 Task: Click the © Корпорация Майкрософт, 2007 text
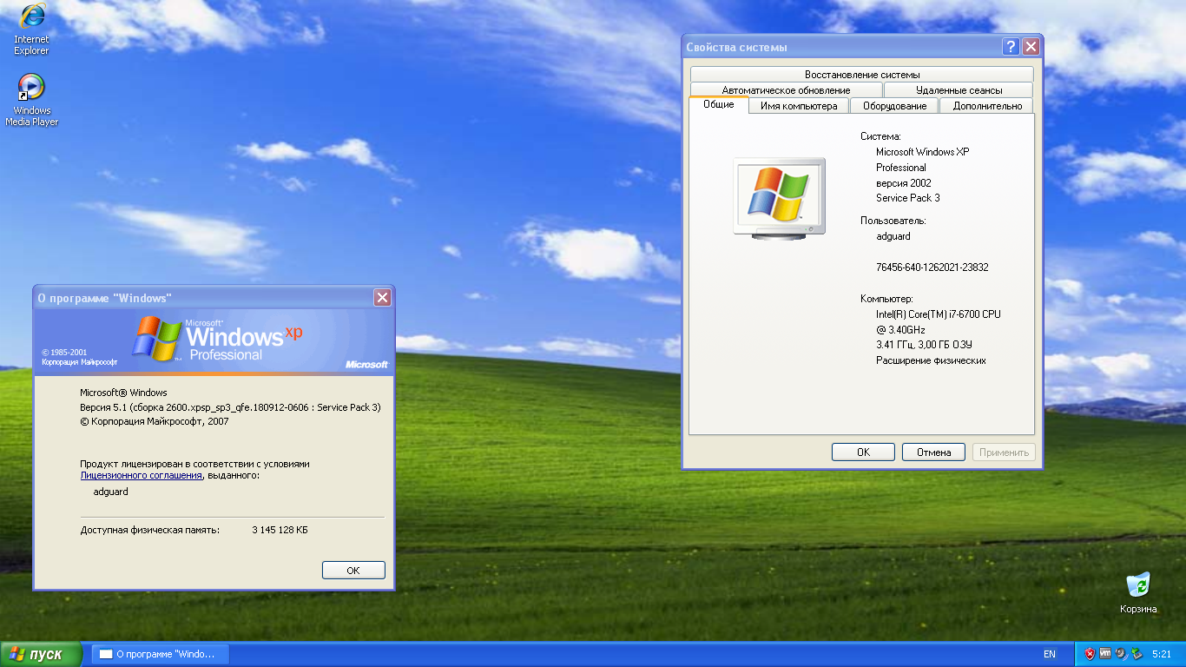click(154, 421)
